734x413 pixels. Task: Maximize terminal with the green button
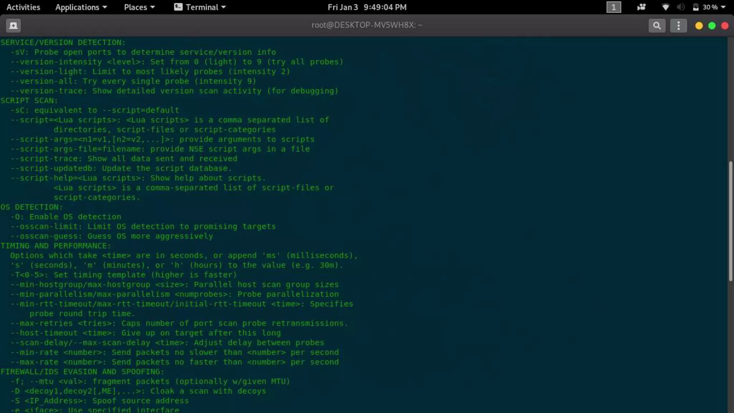point(712,26)
